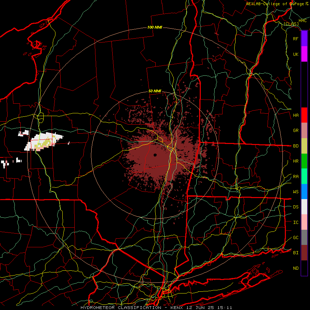Click the WS blue legend swatch
Screen dimensions: 310x310
point(304,192)
